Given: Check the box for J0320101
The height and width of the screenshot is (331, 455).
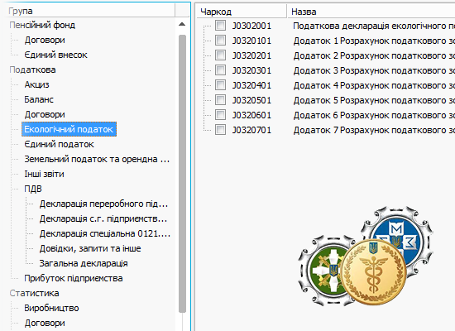Looking at the screenshot, I should [x=220, y=40].
